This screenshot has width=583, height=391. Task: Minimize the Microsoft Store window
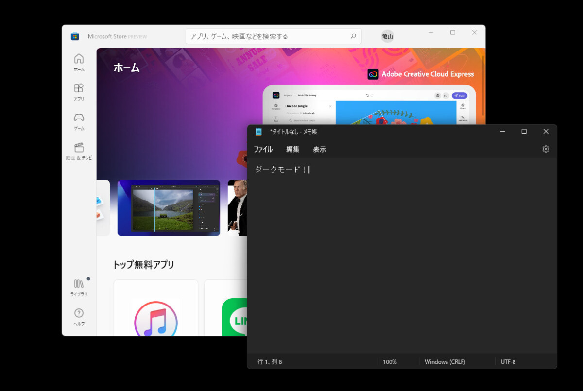[x=431, y=33]
